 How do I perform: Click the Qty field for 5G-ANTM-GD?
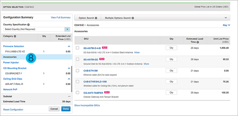pos(171,59)
